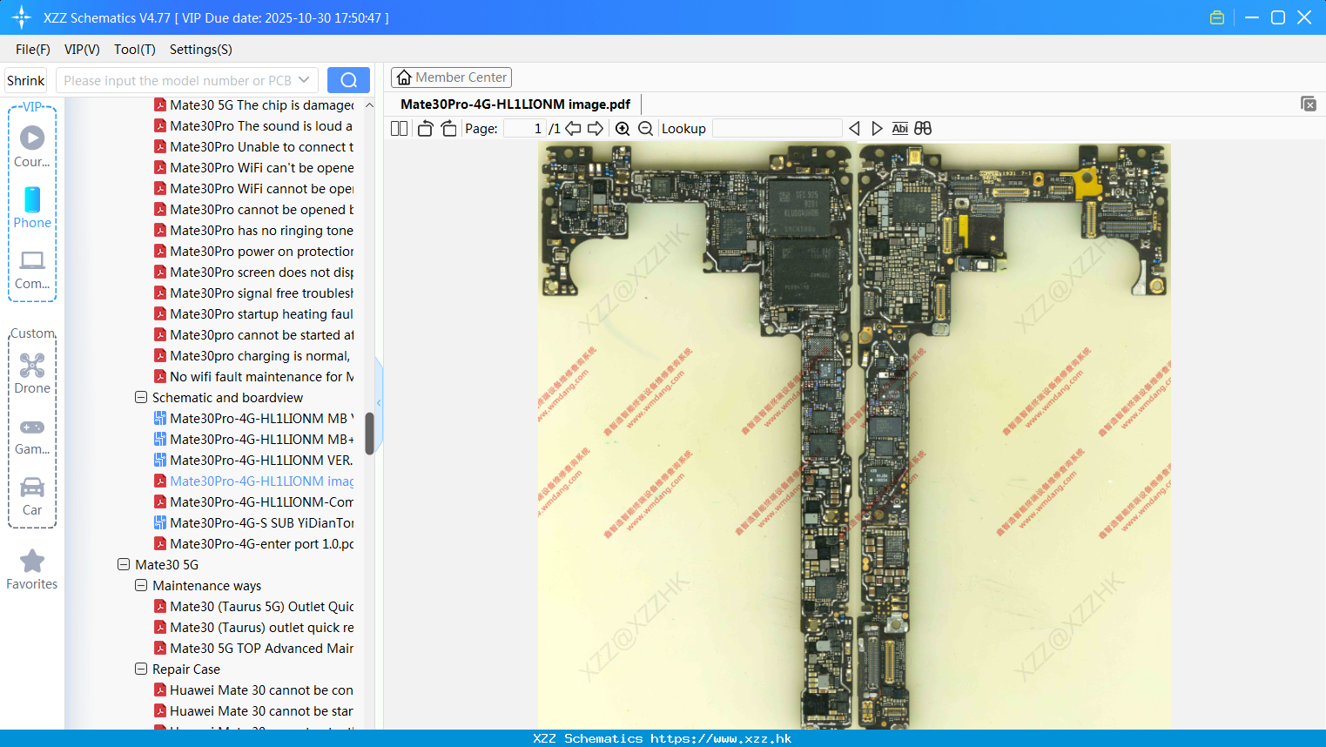Click the binoculars search icon
1326x747 pixels.
923,128
